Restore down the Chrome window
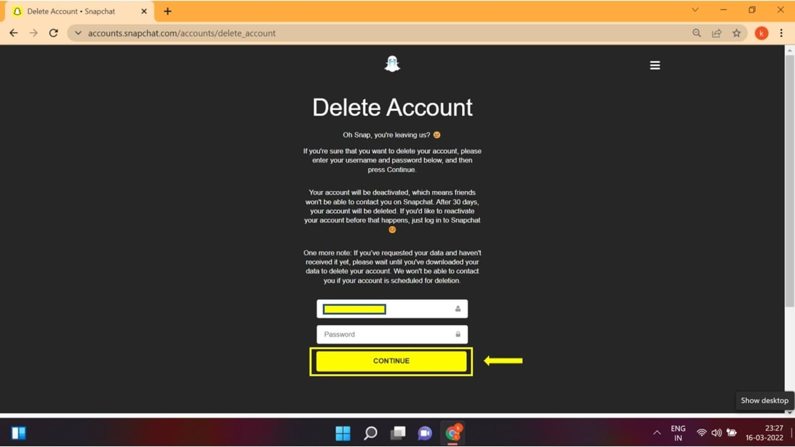 [752, 10]
